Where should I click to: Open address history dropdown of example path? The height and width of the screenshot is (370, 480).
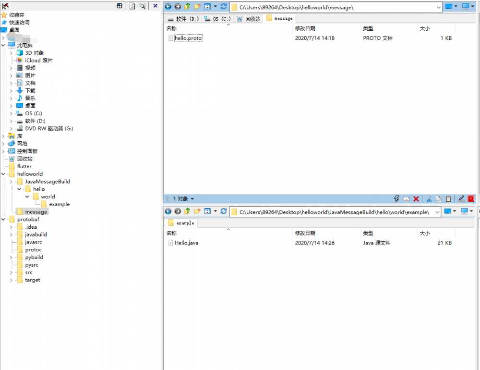pyautogui.click(x=437, y=212)
